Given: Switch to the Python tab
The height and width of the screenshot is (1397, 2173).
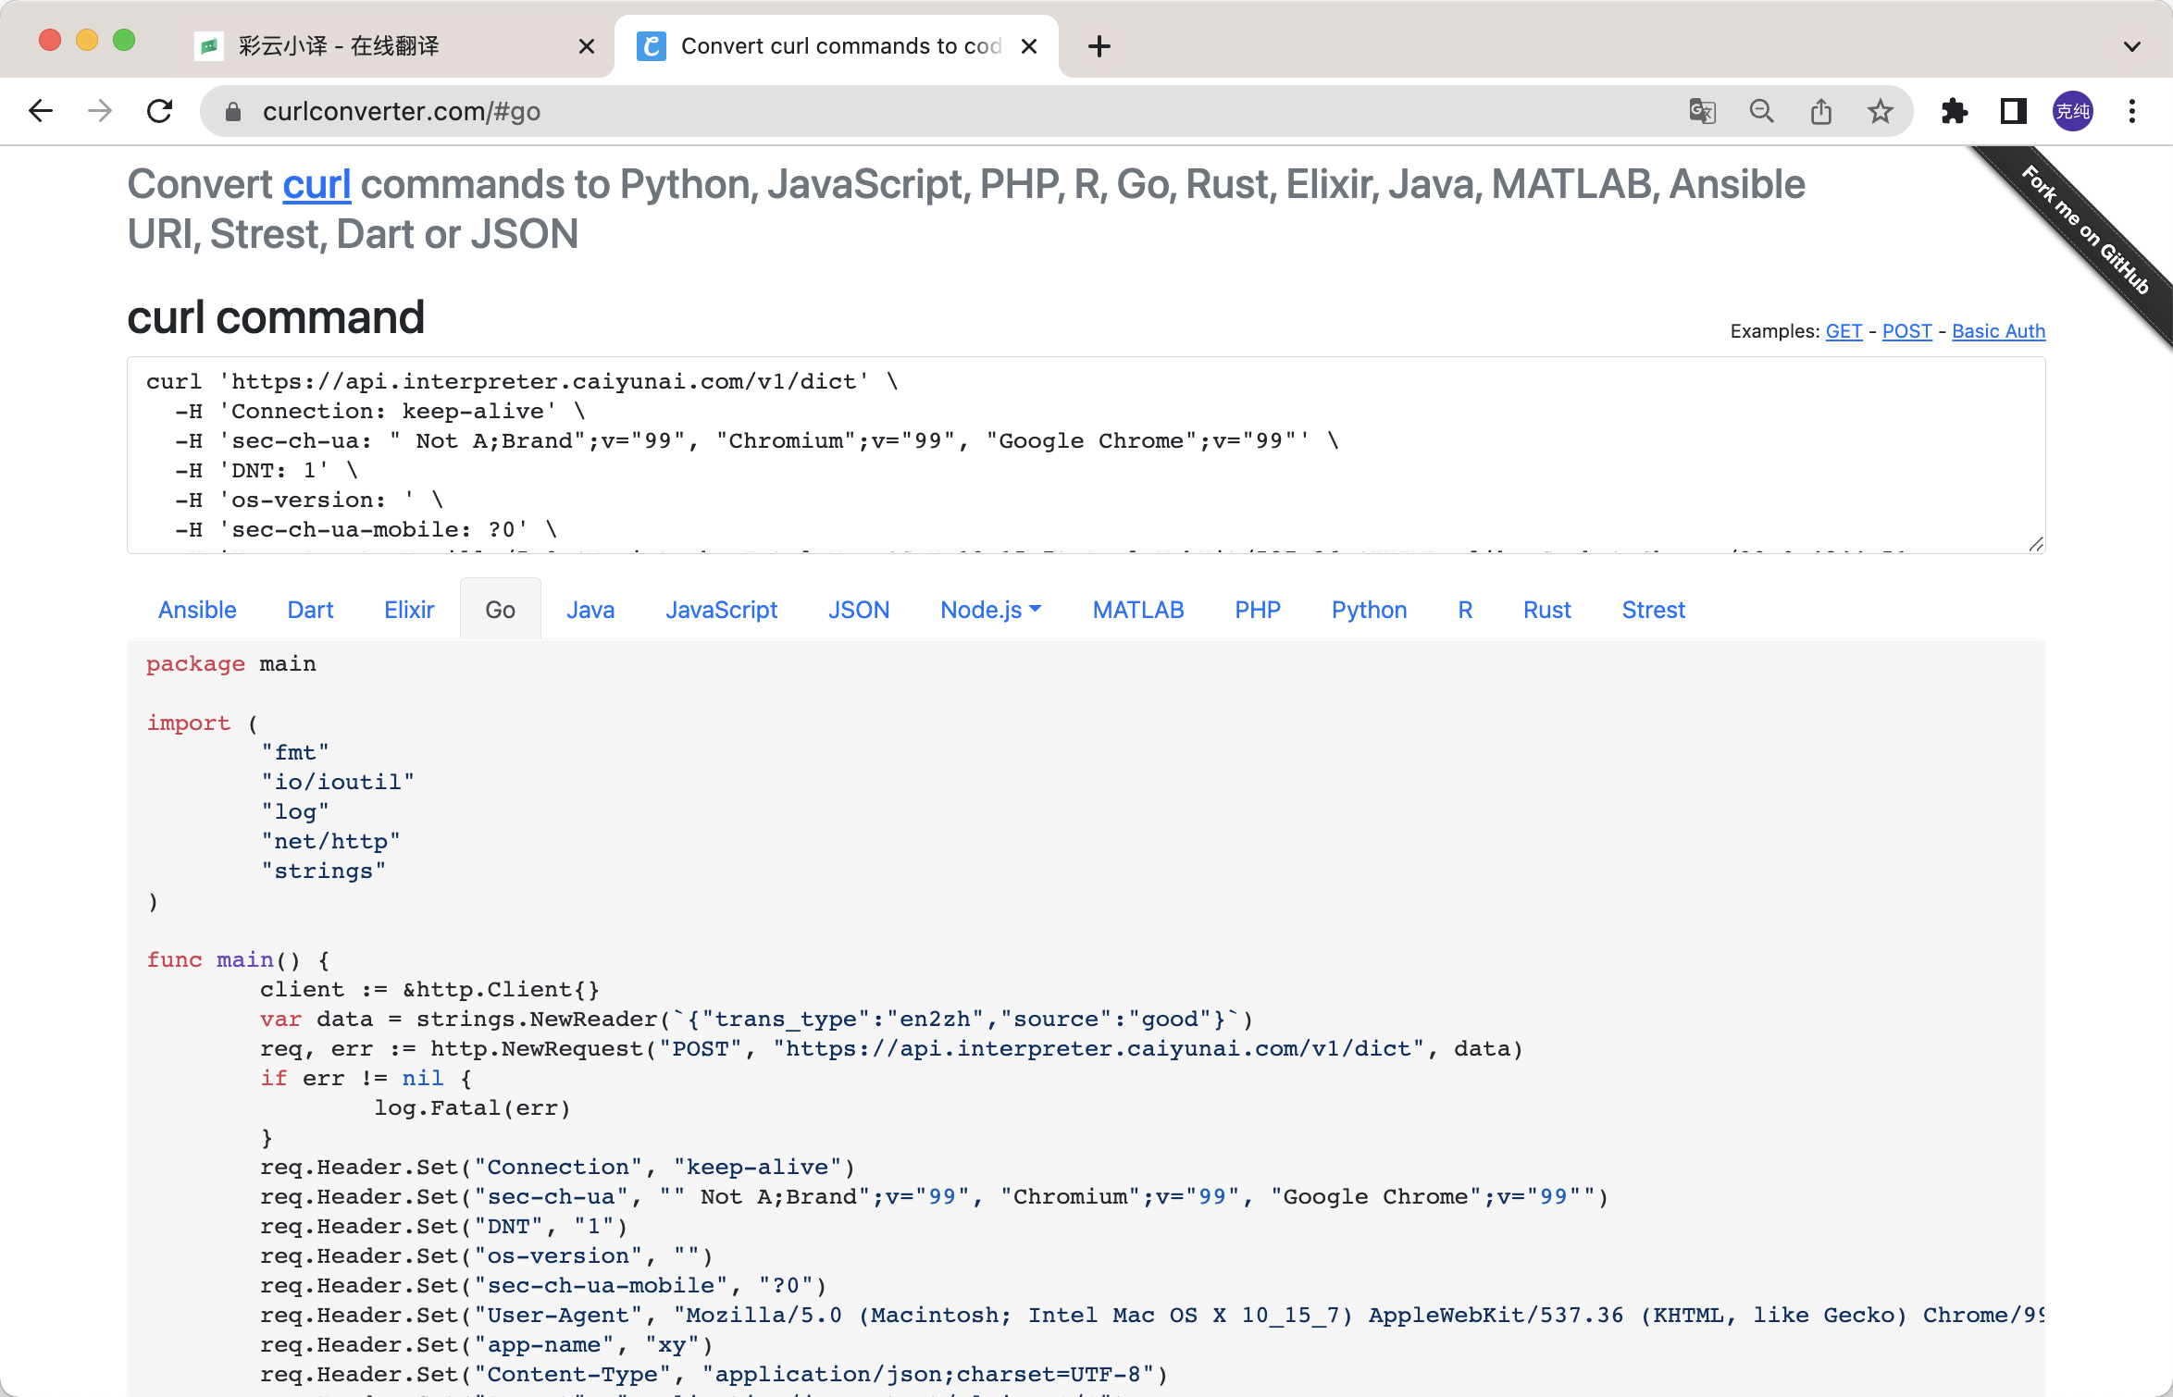Looking at the screenshot, I should click(1369, 610).
